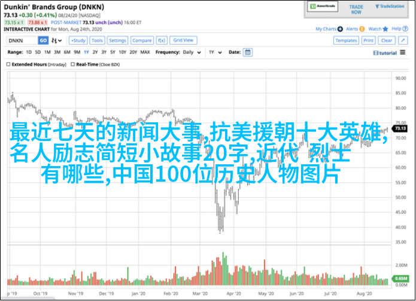Enable the Real-Time checkbox

(x=72, y=64)
